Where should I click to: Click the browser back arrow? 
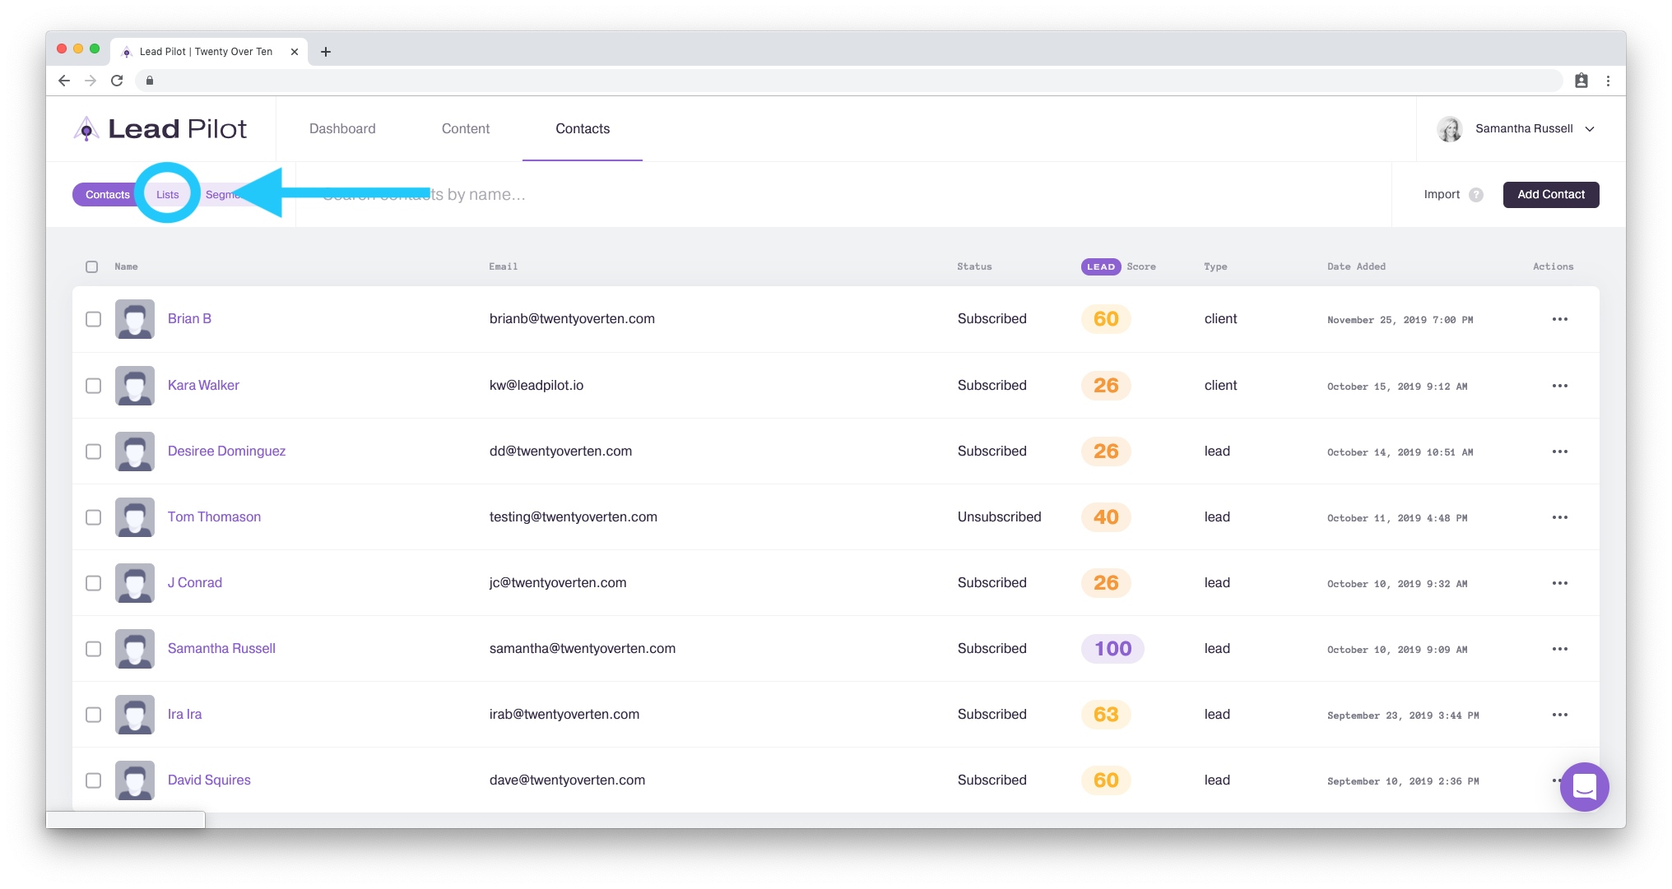tap(64, 81)
